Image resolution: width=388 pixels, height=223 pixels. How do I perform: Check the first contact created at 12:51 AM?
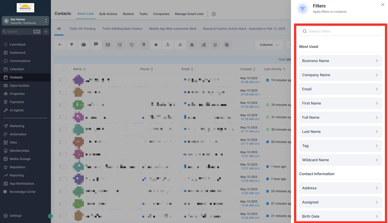coord(65,154)
